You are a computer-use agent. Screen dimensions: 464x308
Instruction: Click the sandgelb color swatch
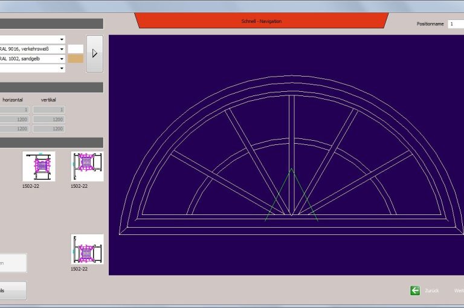pyautogui.click(x=76, y=59)
